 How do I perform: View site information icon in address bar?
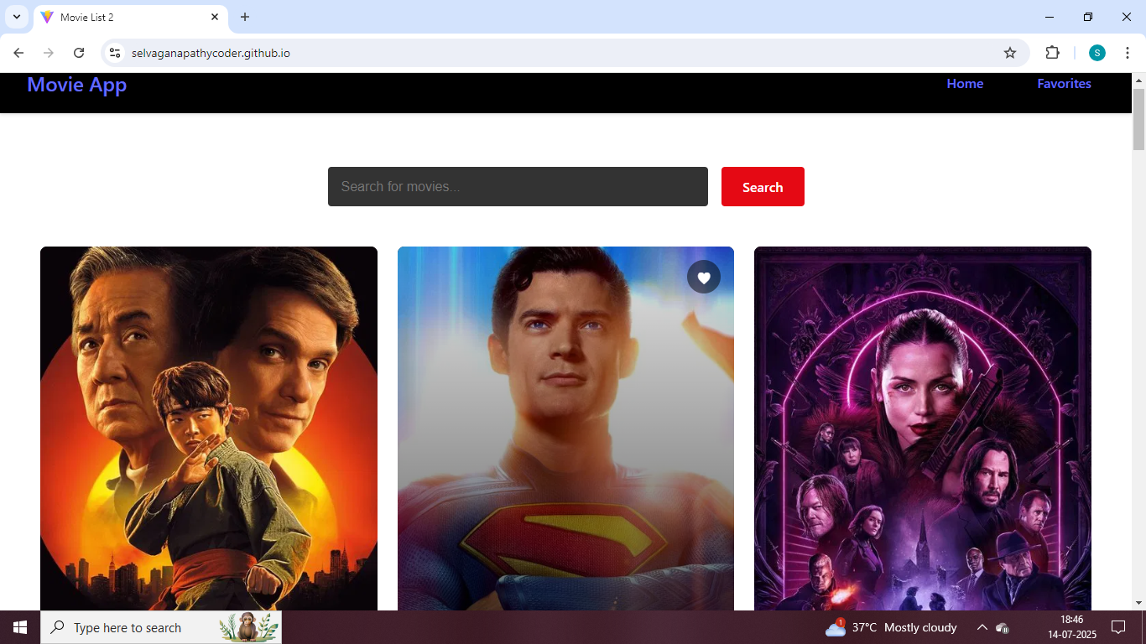(115, 53)
